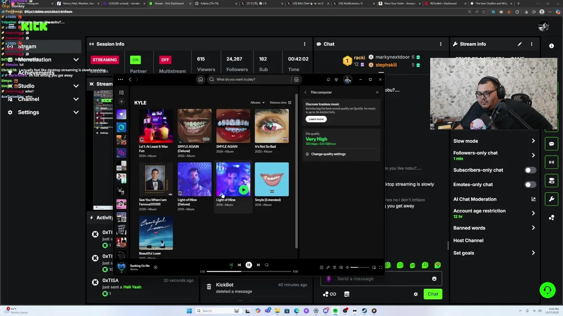Open Set goals options
Image resolution: width=563 pixels, height=316 pixels.
[x=494, y=253]
